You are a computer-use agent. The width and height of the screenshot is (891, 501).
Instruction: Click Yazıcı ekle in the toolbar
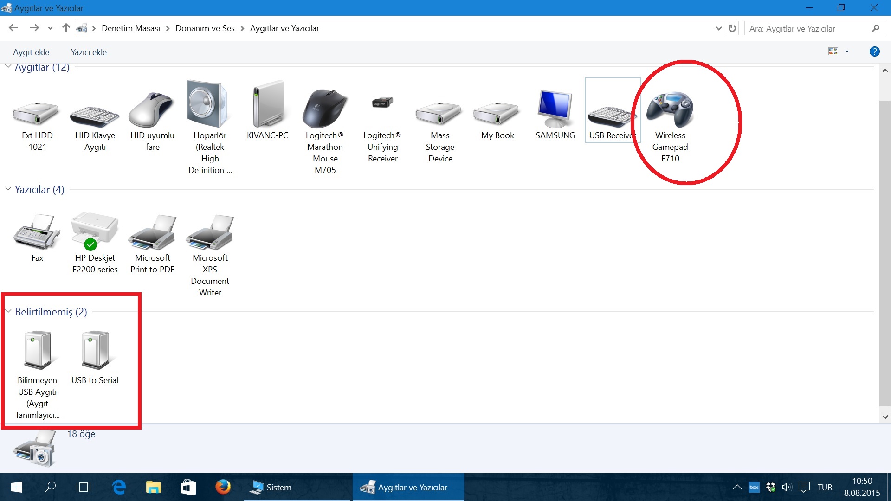pyautogui.click(x=89, y=52)
